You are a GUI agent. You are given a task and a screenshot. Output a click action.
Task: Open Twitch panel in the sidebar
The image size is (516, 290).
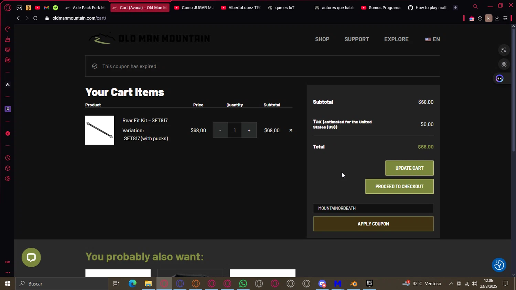[8, 109]
